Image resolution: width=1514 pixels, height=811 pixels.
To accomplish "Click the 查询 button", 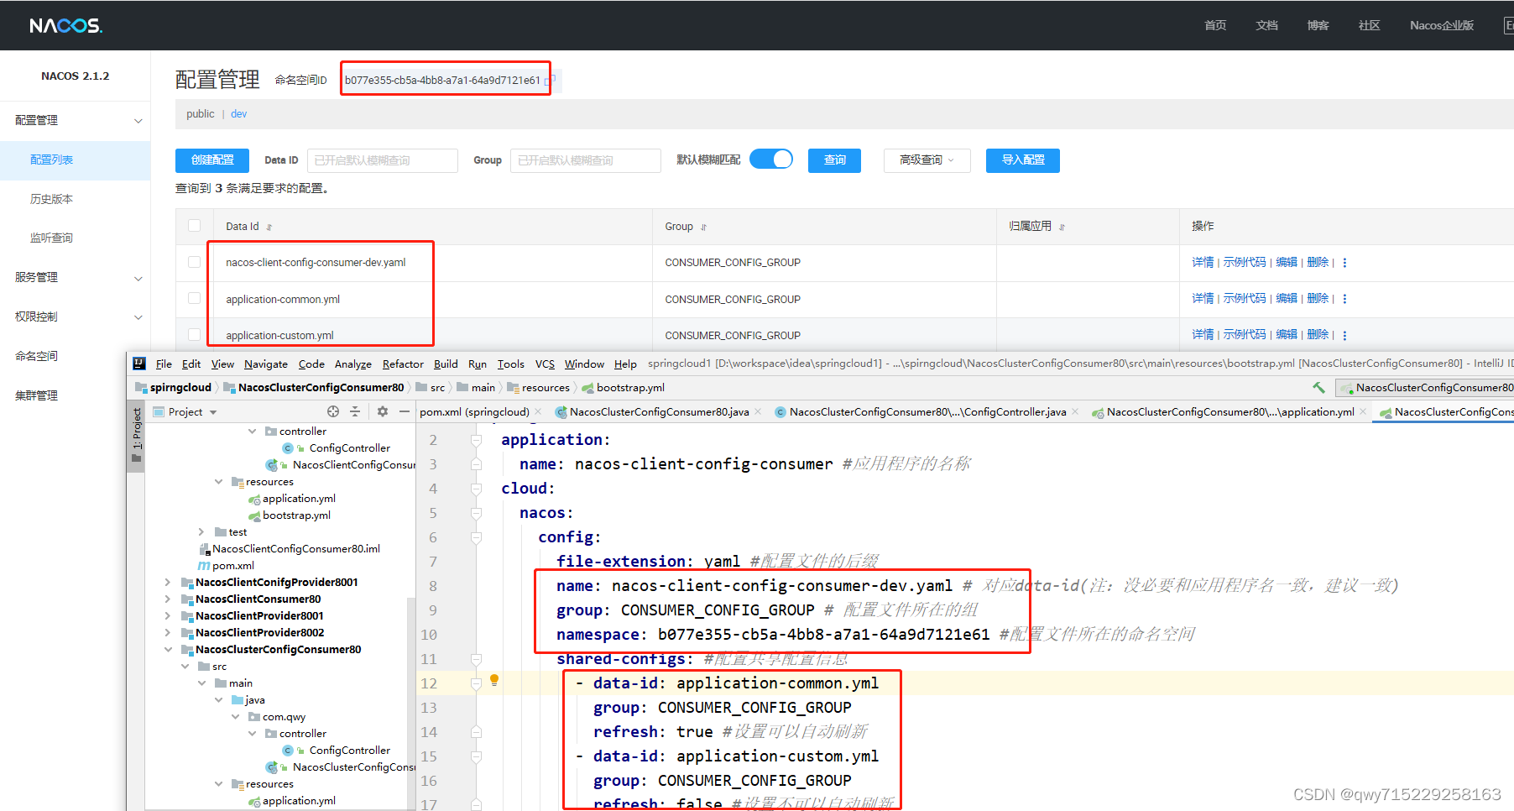I will pyautogui.click(x=834, y=160).
